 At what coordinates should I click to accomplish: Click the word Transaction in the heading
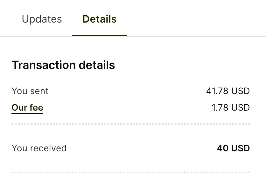pos(44,65)
